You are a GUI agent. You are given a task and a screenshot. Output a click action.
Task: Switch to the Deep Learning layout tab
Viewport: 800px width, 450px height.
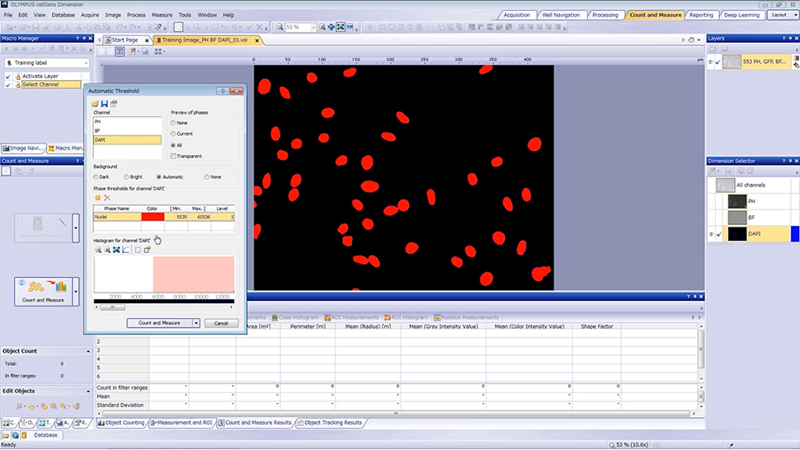pyautogui.click(x=741, y=15)
